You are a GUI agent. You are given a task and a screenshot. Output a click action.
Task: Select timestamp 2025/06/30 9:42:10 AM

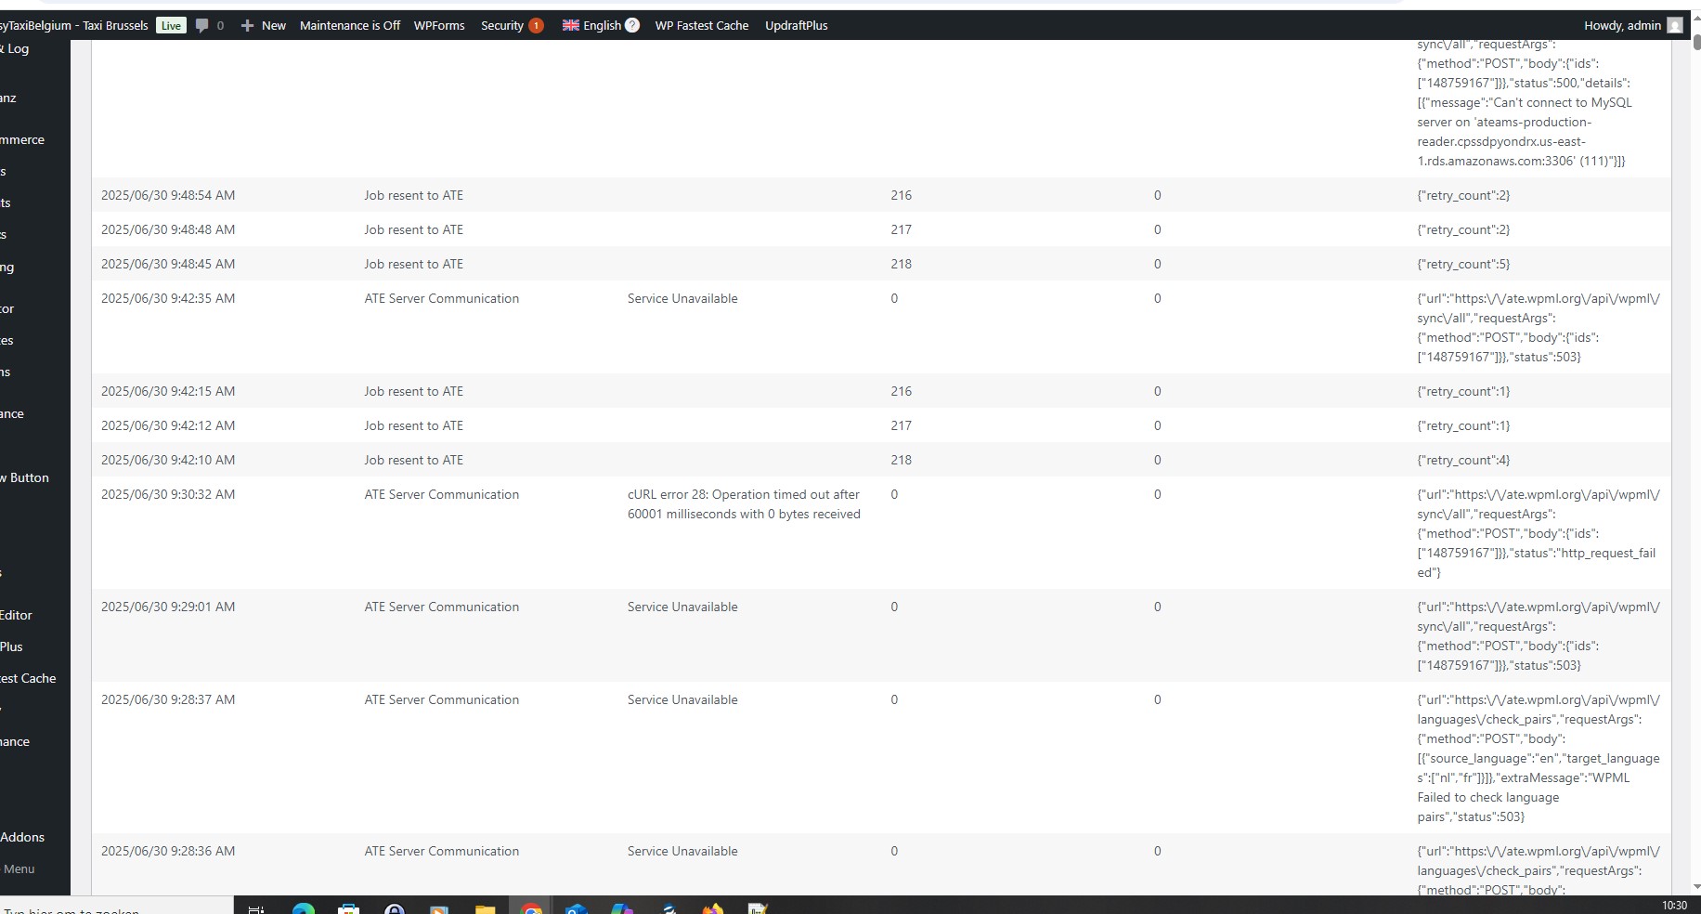(168, 460)
